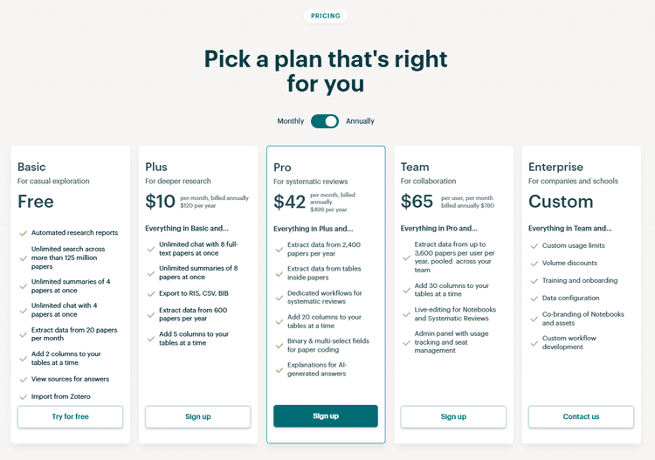Click checkmark next to Import from Zotero
This screenshot has height=460, width=655.
pos(24,396)
